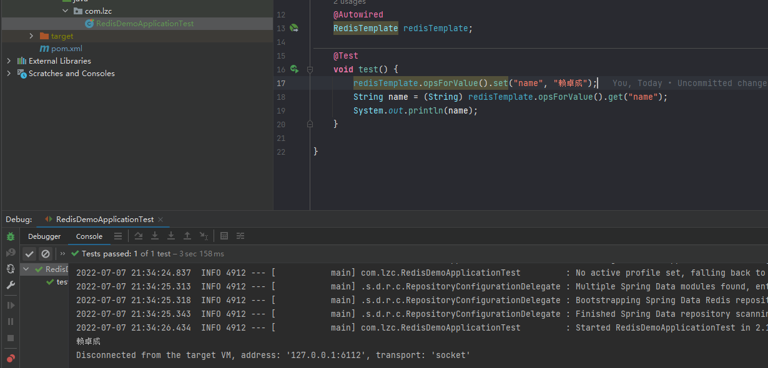Select the passed test child node
768x368 pixels.
click(57, 282)
